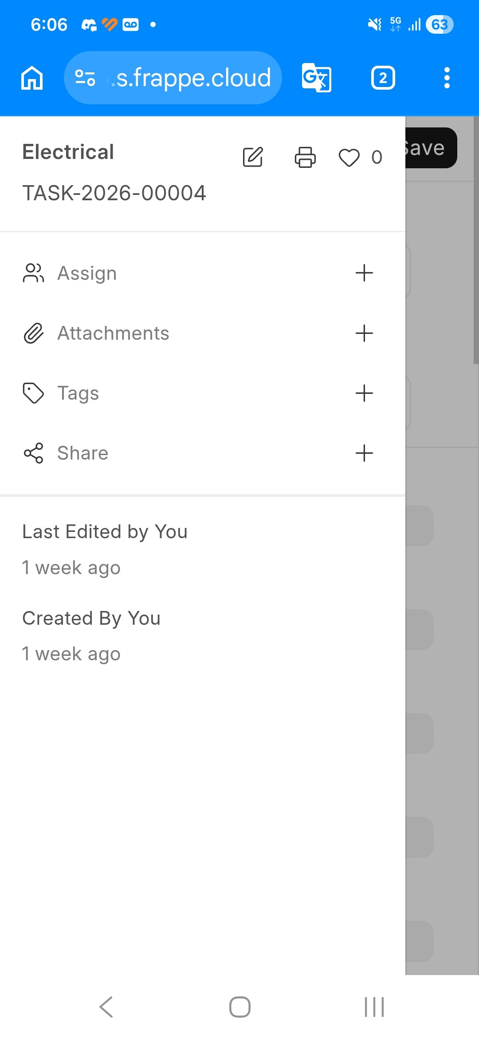Select the Assign sidebar item

click(x=87, y=273)
